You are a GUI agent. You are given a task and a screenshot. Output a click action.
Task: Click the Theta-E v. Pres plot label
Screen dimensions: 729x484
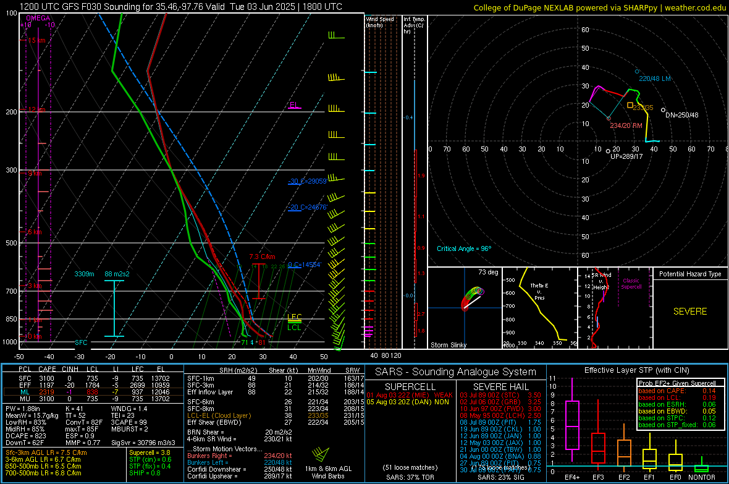point(539,291)
